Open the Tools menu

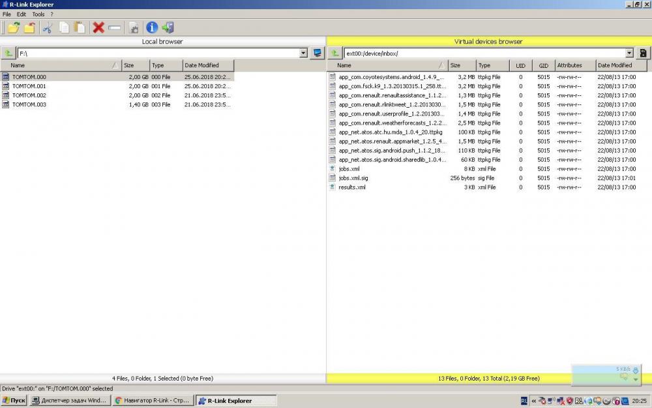38,14
